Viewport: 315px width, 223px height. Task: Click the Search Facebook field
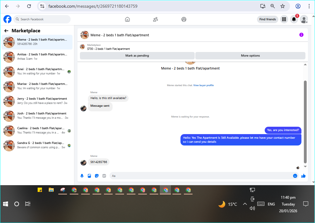42,19
